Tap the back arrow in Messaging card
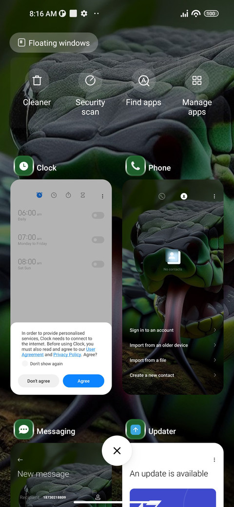This screenshot has width=234, height=507. 20,459
